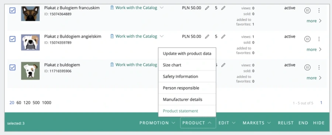Image resolution: width=332 pixels, height=135 pixels.
Task: Open the EDIT dropdown
Action: pos(227,123)
